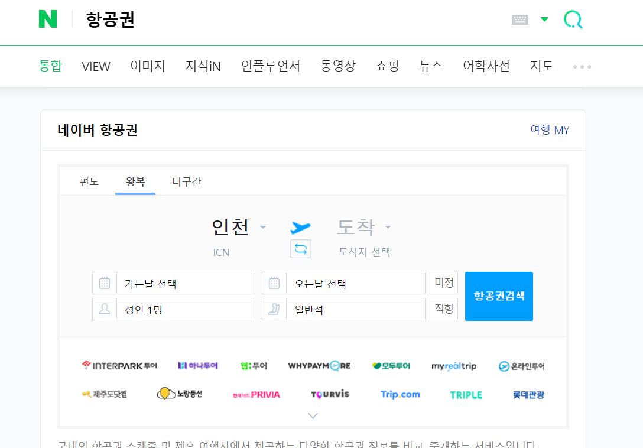Select the 다구간 multi-city tab
This screenshot has width=643, height=448.
pos(187,181)
